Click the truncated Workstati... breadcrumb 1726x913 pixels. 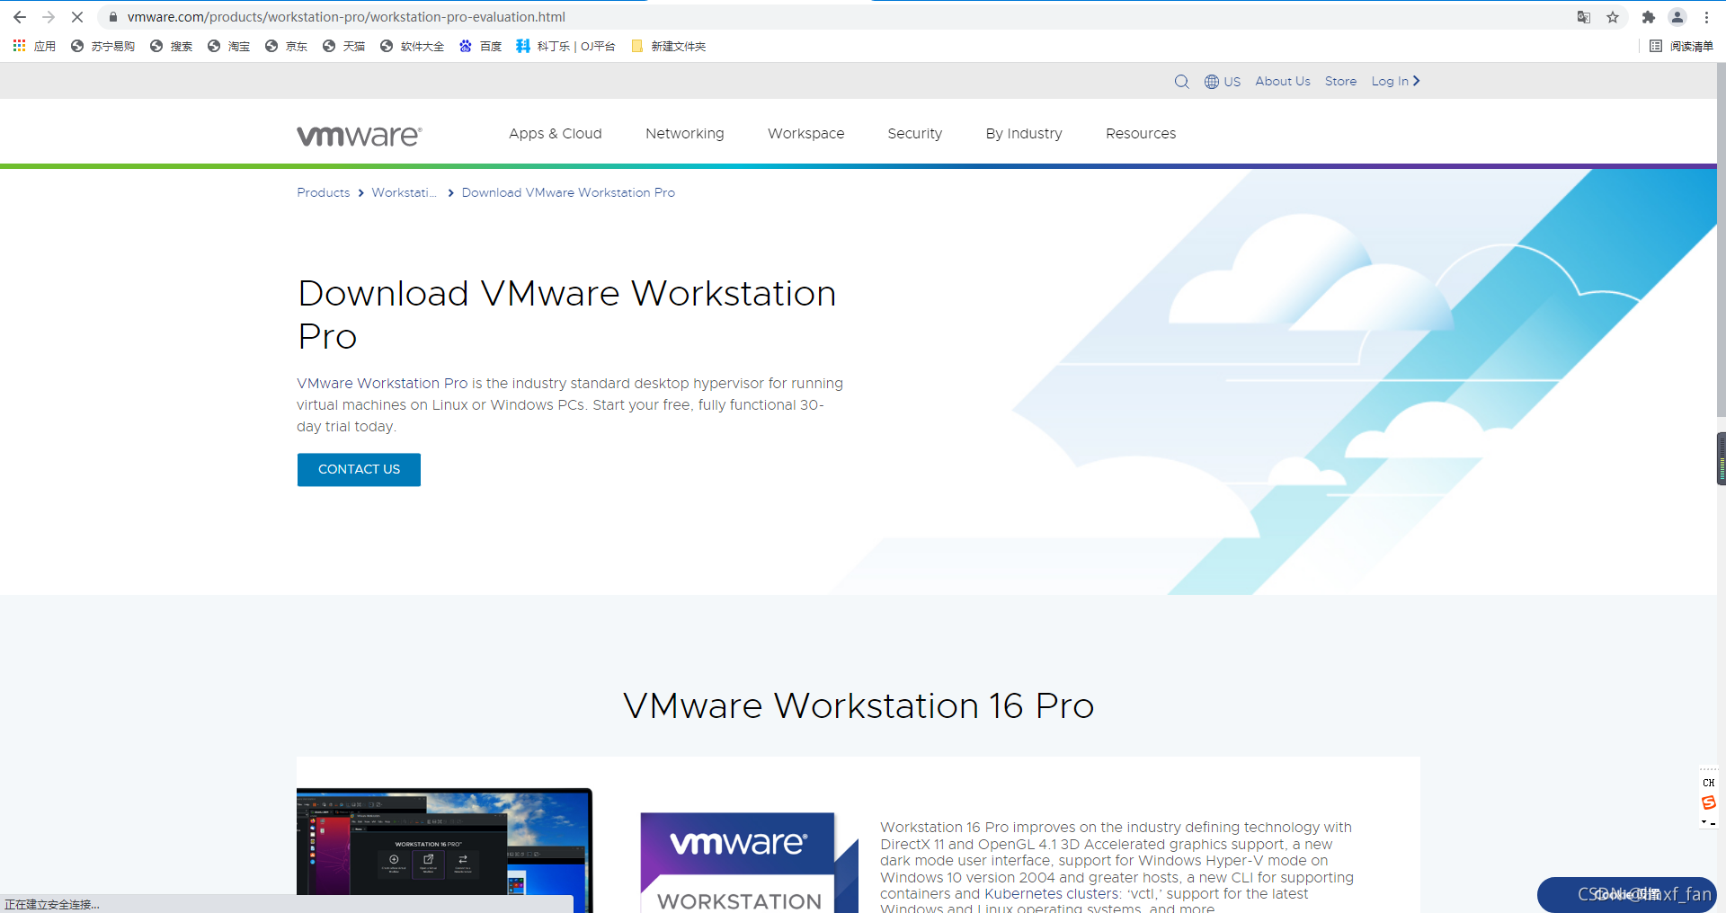point(405,192)
